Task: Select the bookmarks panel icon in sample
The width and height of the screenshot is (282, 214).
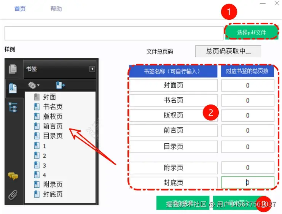Action: pyautogui.click(x=13, y=88)
